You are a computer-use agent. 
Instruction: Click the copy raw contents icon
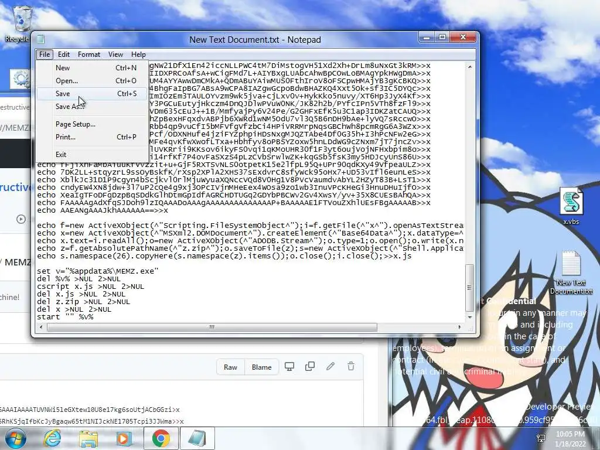click(310, 367)
